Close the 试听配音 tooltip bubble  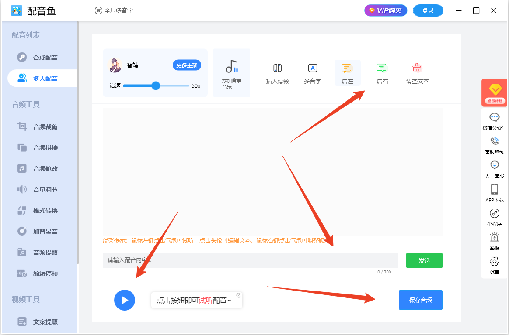239,295
